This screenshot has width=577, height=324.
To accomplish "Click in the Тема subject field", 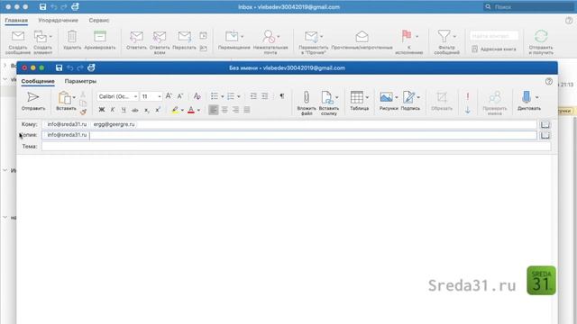I will click(x=297, y=146).
